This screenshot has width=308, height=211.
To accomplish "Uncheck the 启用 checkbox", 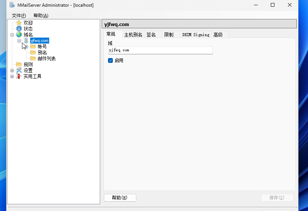I will coord(110,60).
